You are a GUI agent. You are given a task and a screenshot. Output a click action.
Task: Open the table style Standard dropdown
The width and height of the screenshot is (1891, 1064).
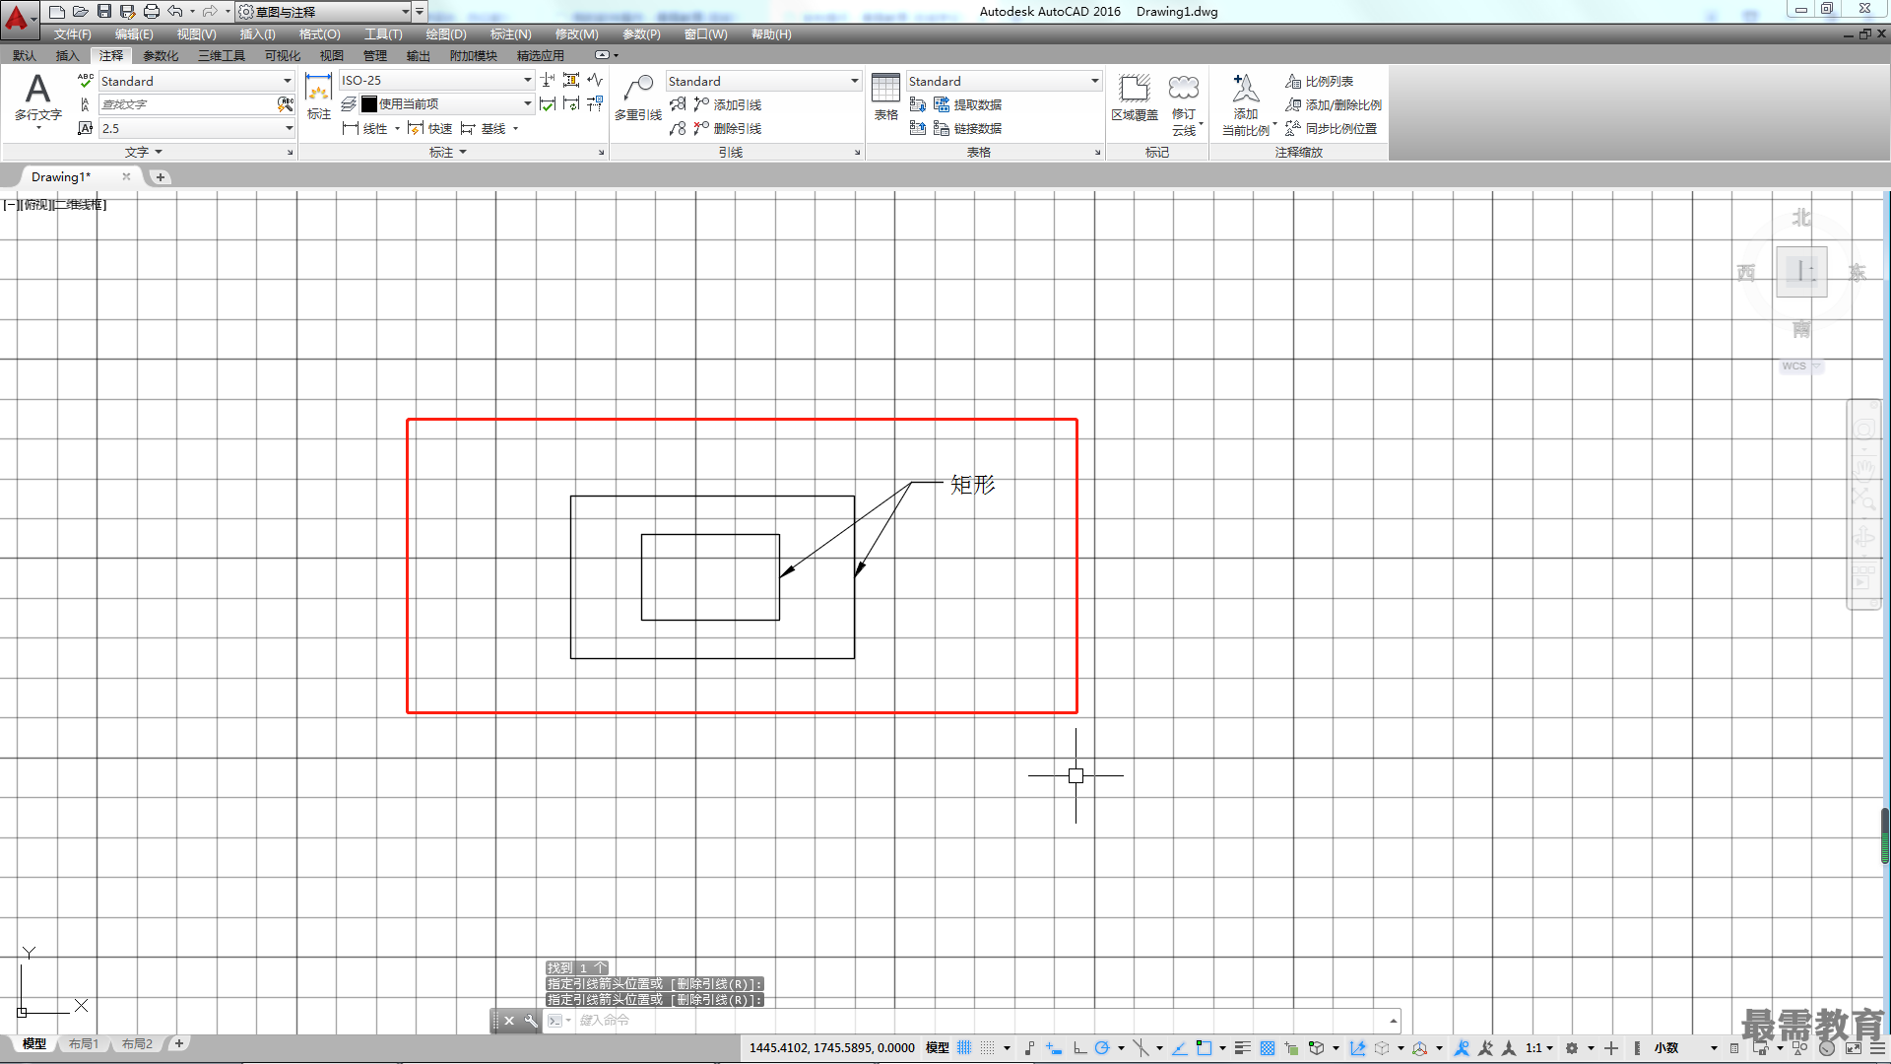tap(1004, 81)
